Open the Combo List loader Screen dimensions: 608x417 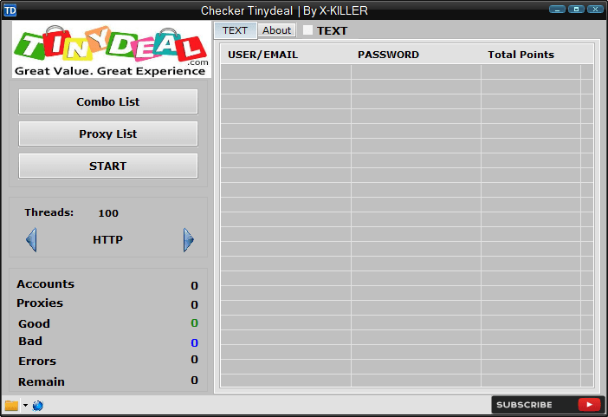pos(108,101)
